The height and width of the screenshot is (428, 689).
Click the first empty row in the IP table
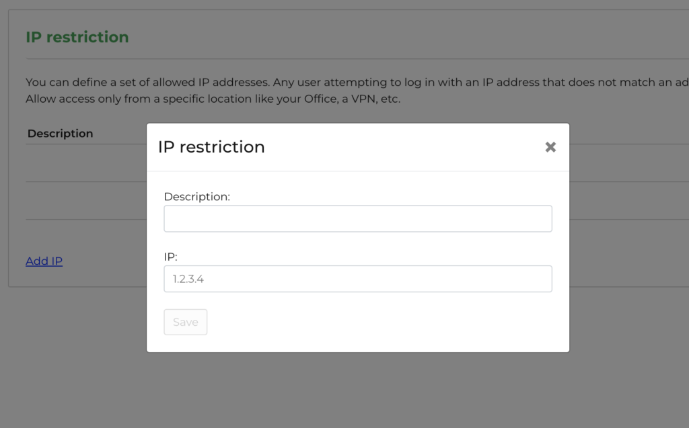(x=81, y=163)
